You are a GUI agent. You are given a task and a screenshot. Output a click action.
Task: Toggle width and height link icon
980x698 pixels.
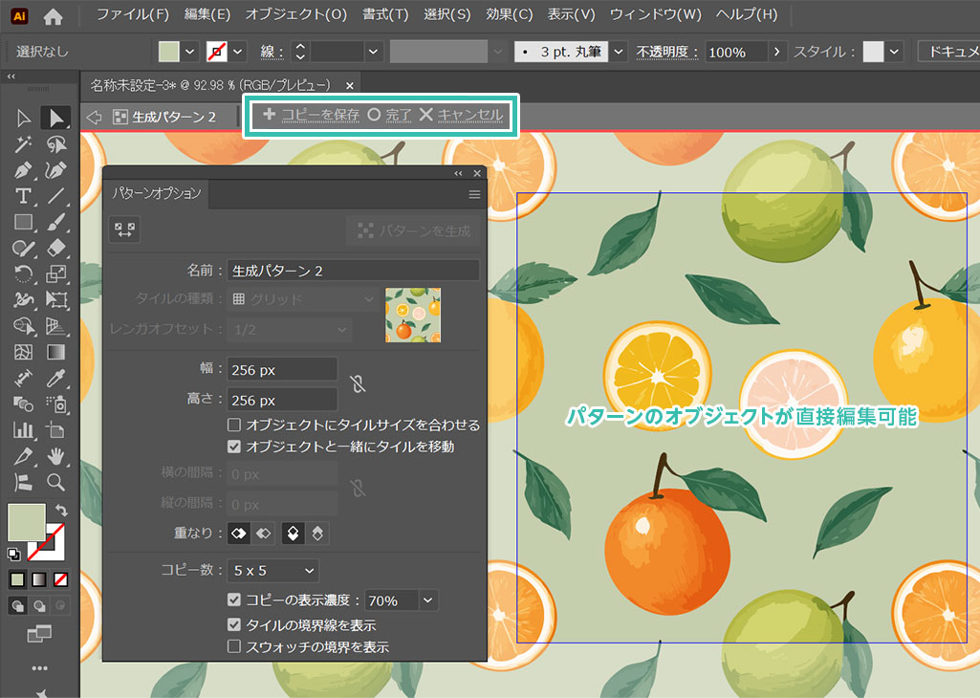click(x=359, y=384)
